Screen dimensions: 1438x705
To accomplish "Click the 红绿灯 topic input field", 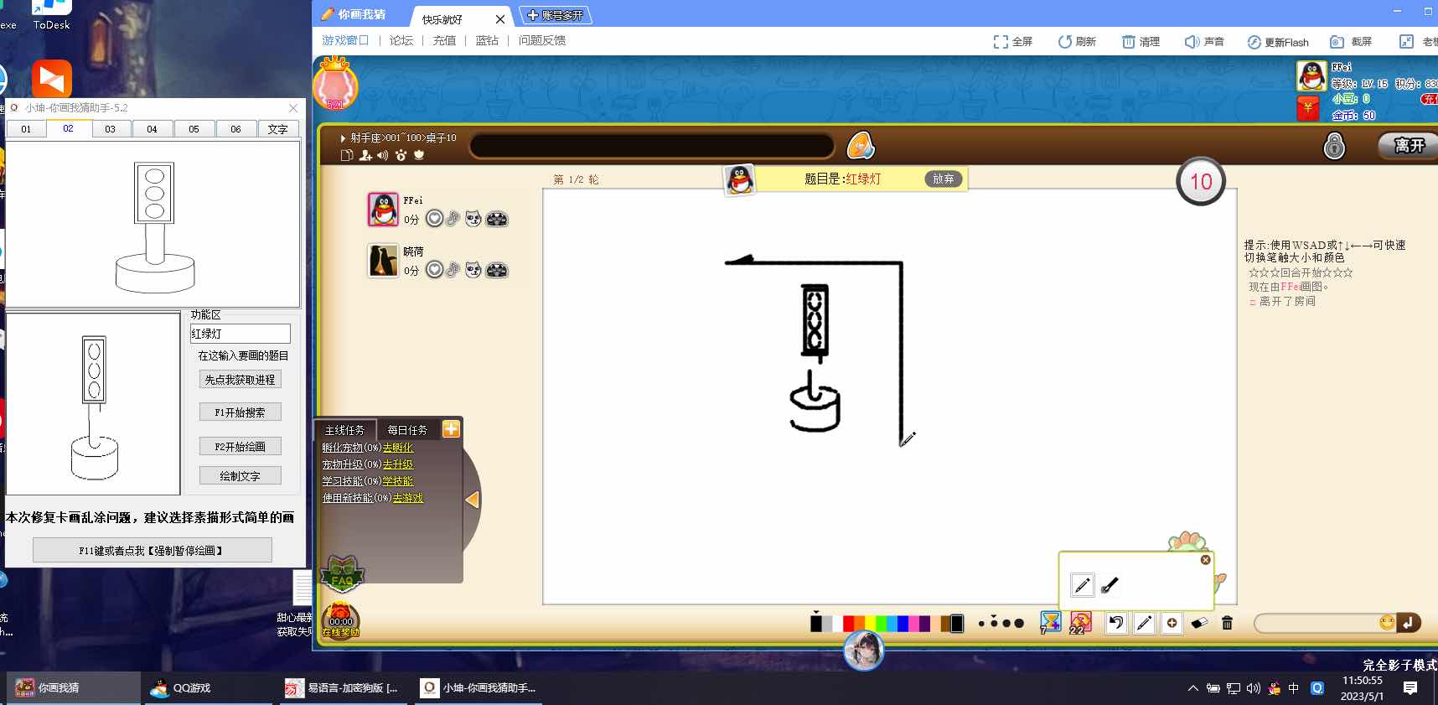I will point(240,334).
